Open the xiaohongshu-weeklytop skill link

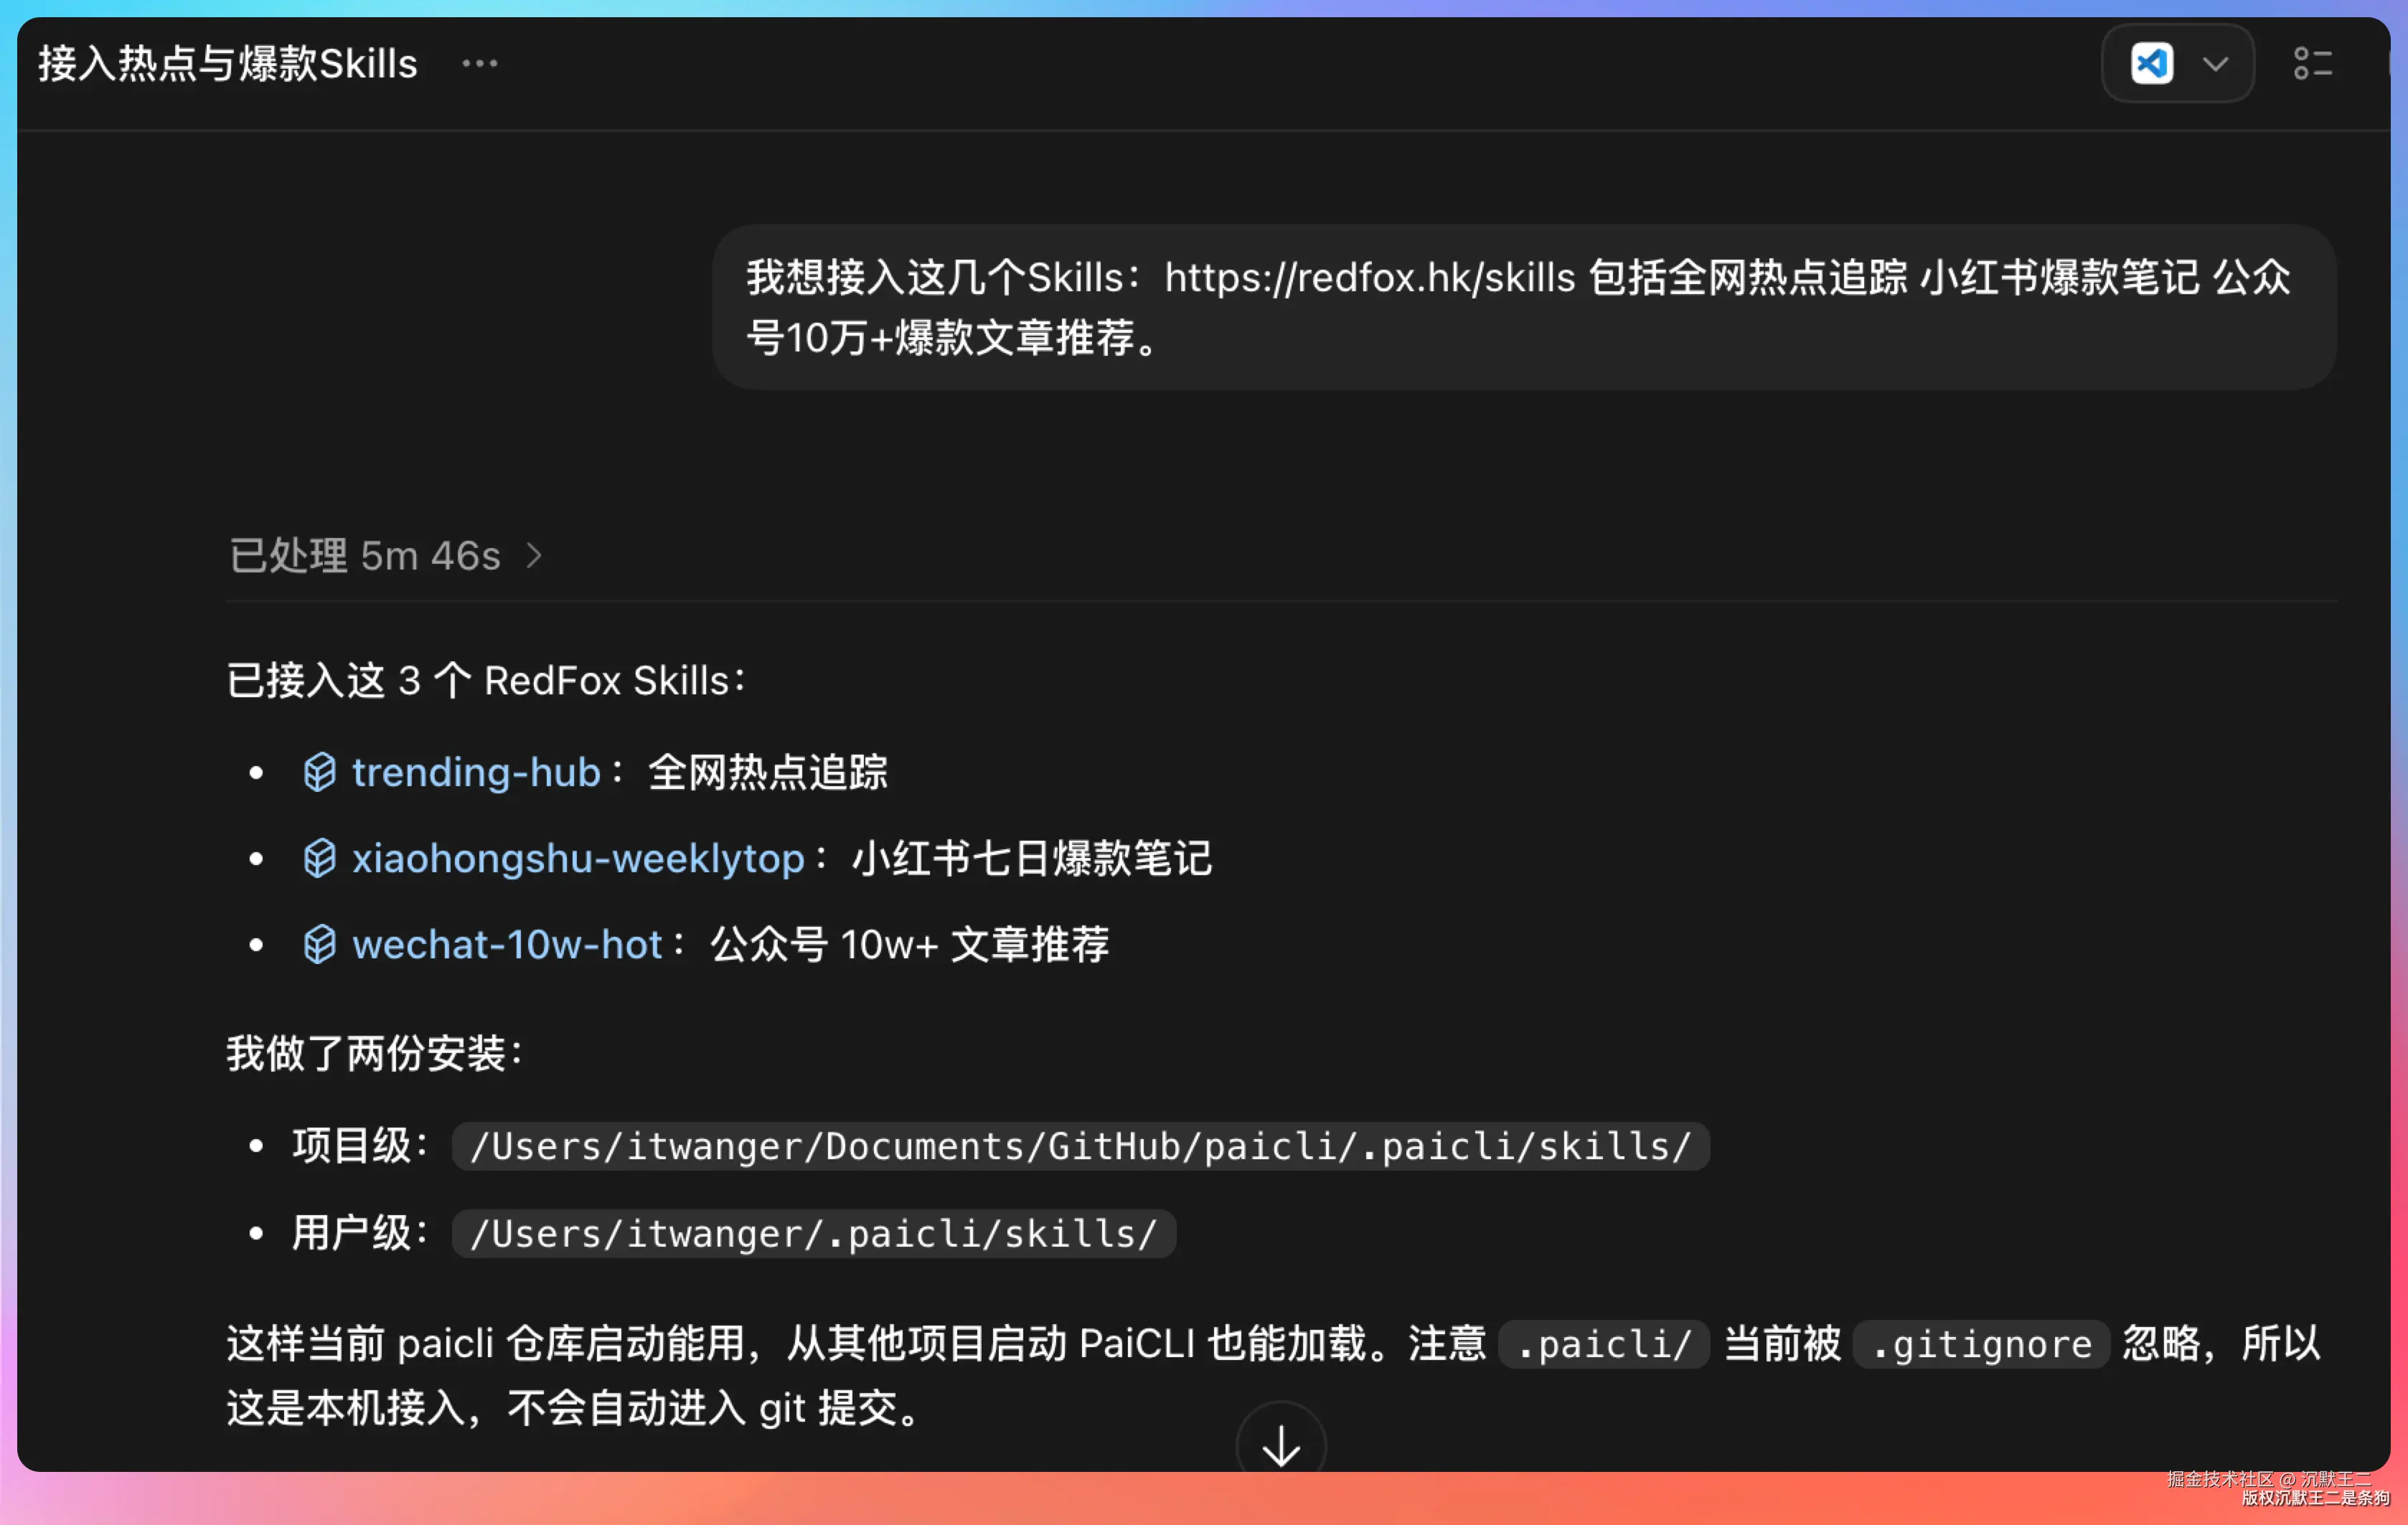(x=578, y=858)
